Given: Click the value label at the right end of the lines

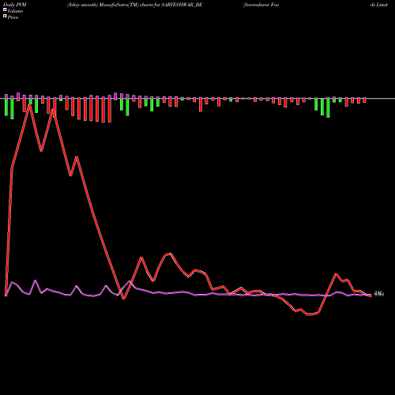Looking at the screenshot, I should coord(379,294).
